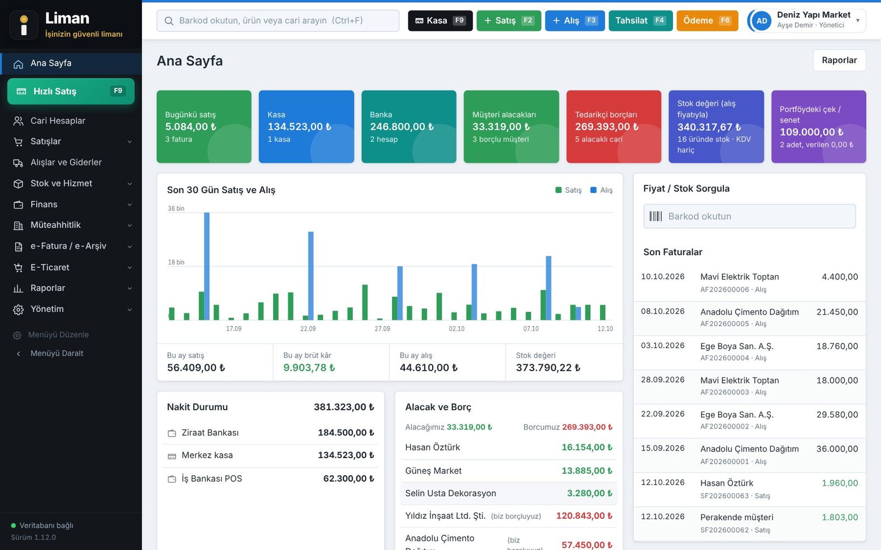
Task: Click the Raporlar chart icon in sidebar
Action: [18, 288]
